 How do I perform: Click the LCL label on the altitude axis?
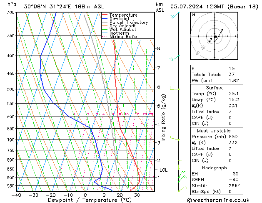coord(163,170)
